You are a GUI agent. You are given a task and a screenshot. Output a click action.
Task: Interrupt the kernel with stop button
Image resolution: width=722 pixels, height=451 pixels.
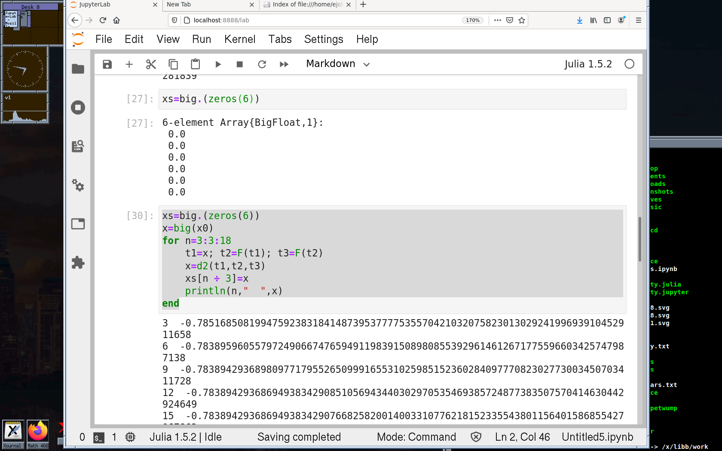pyautogui.click(x=240, y=64)
